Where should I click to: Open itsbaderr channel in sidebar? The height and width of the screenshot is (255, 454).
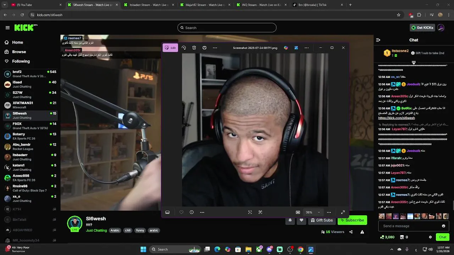30,157
